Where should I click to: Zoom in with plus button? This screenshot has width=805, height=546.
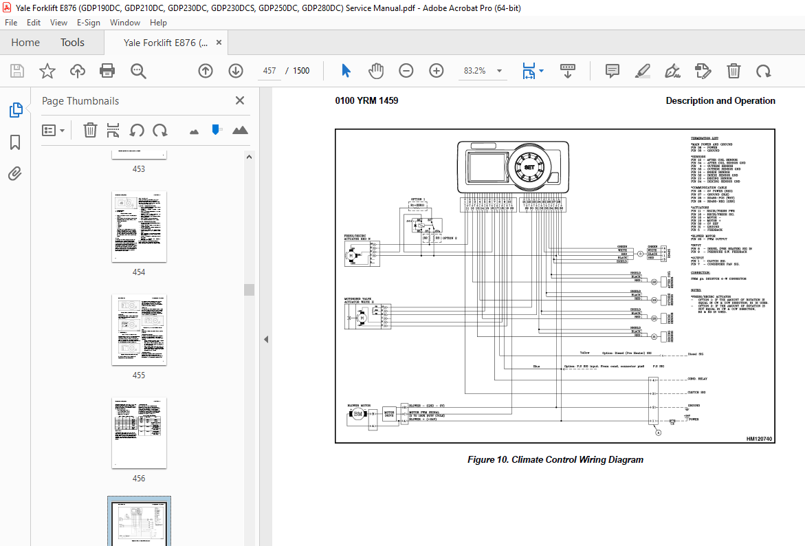437,71
